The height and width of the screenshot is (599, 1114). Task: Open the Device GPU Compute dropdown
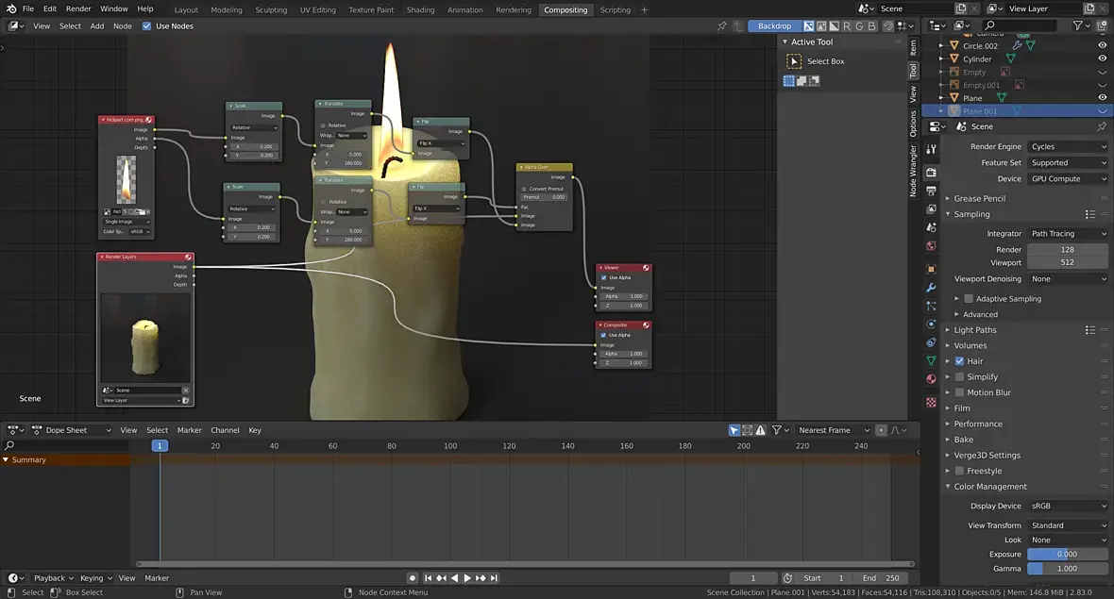pyautogui.click(x=1068, y=179)
